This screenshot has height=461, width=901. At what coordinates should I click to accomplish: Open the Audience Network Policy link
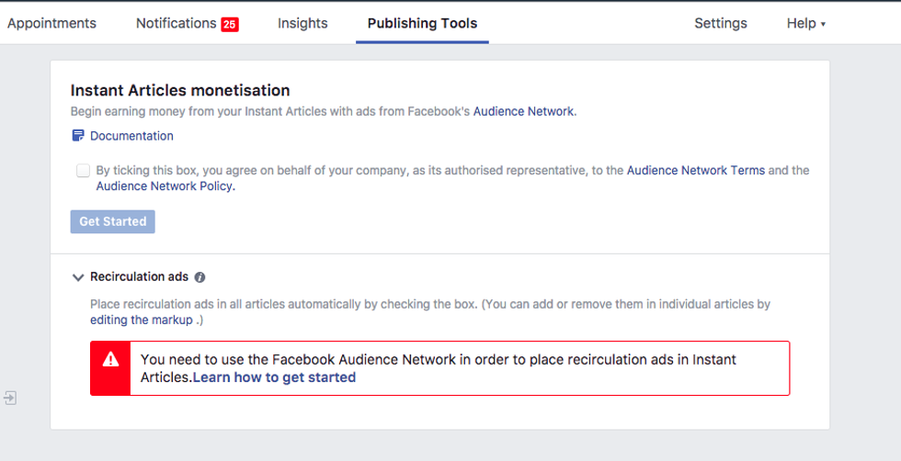[x=165, y=186]
